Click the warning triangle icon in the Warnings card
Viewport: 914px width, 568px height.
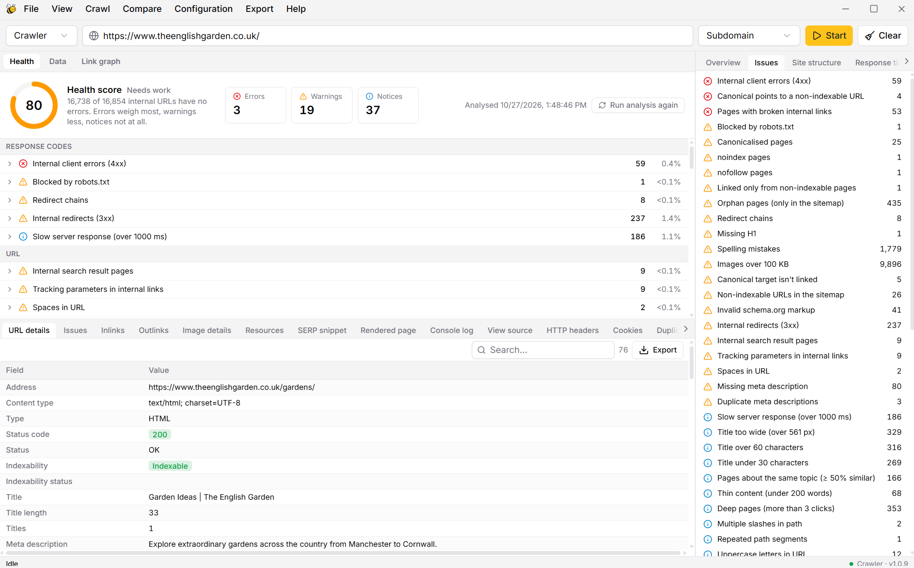(303, 96)
